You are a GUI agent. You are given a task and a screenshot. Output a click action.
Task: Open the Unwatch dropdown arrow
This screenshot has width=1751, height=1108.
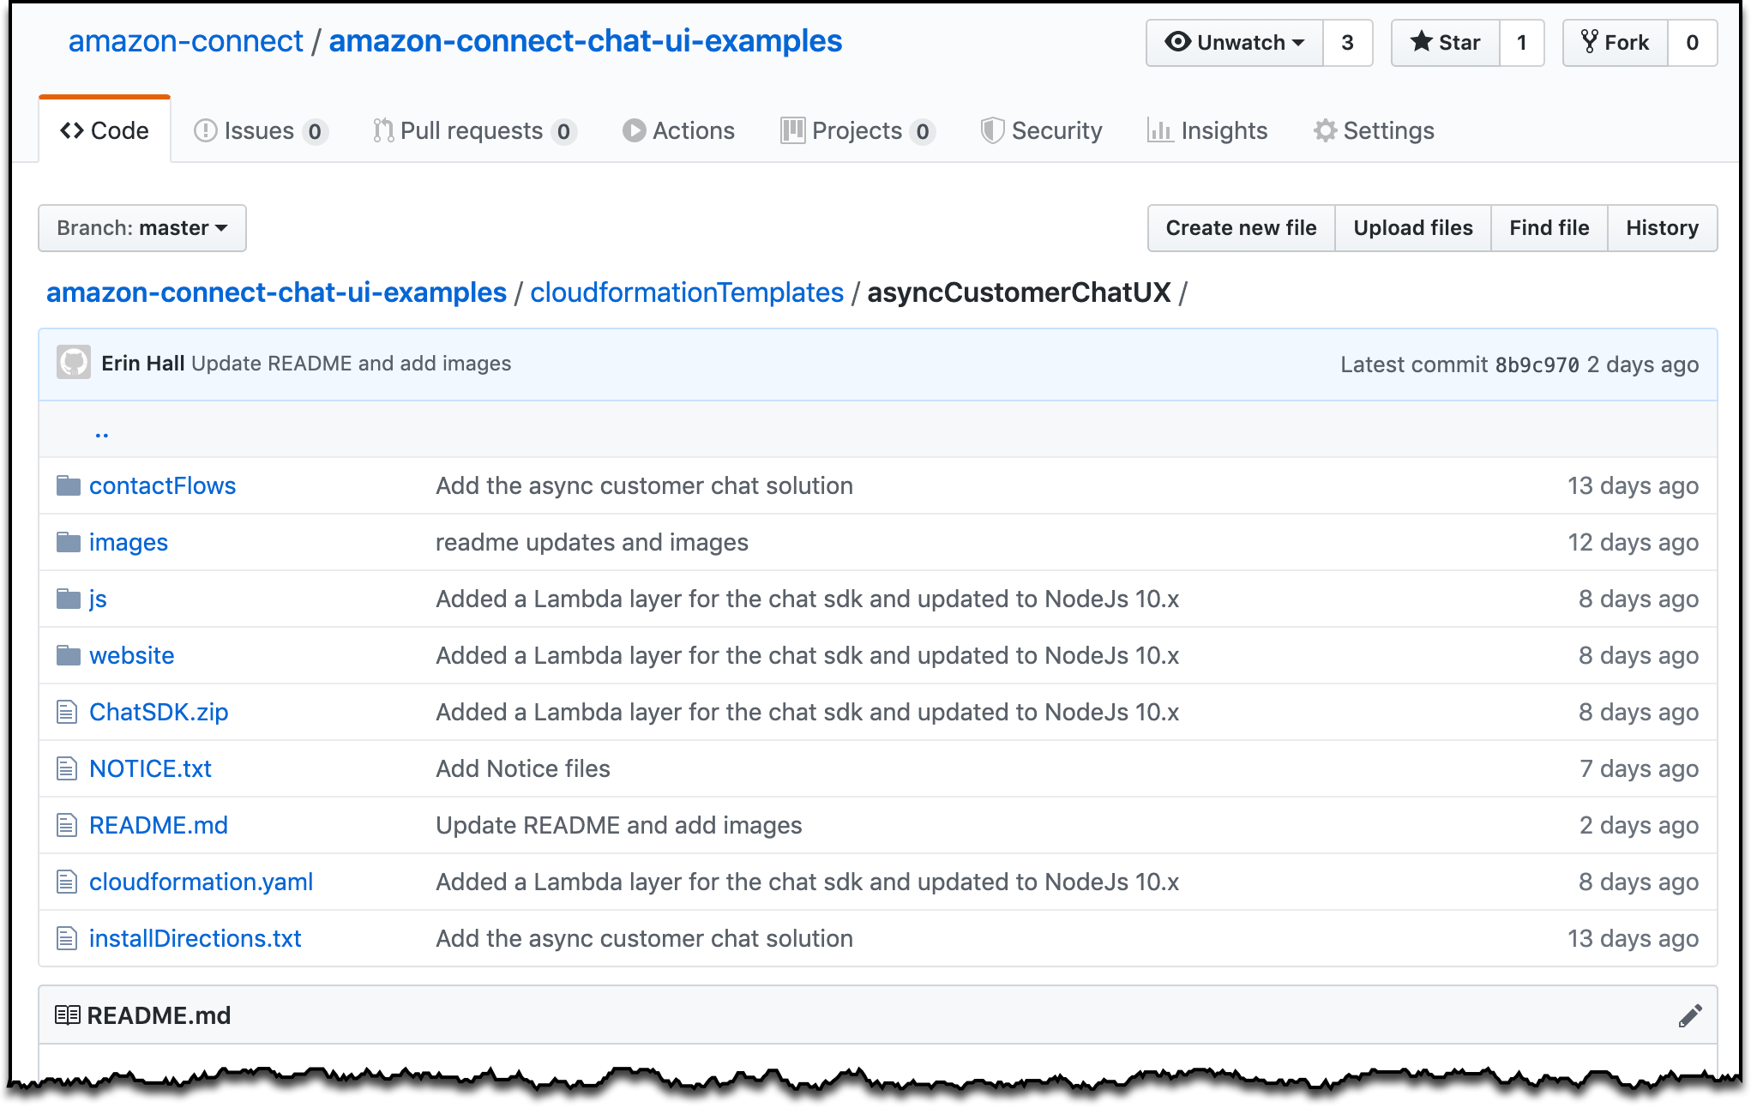[1298, 43]
